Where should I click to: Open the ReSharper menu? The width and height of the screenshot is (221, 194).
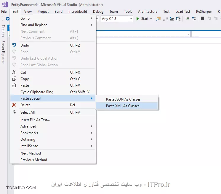pos(204,12)
